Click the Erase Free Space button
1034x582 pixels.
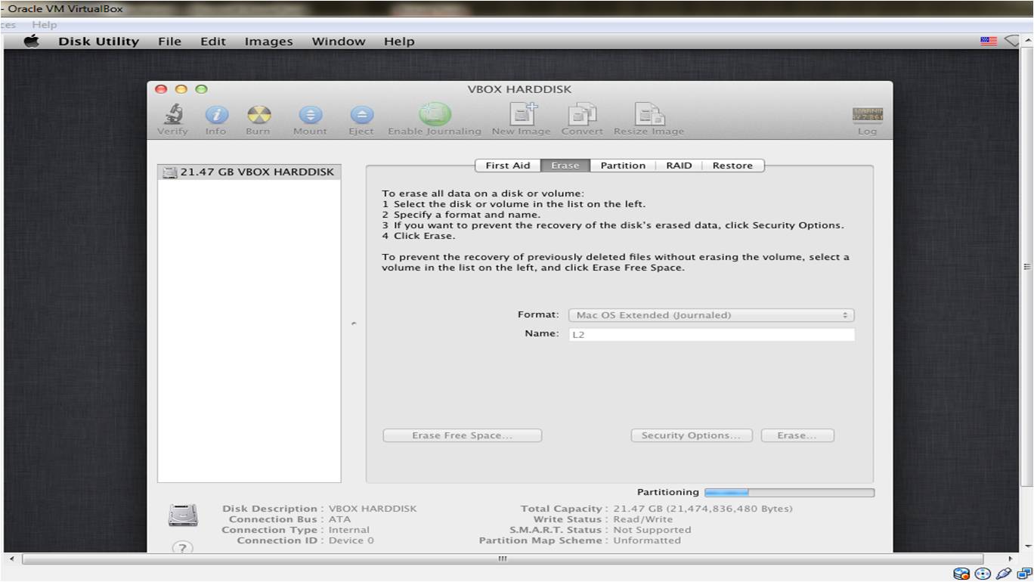463,435
